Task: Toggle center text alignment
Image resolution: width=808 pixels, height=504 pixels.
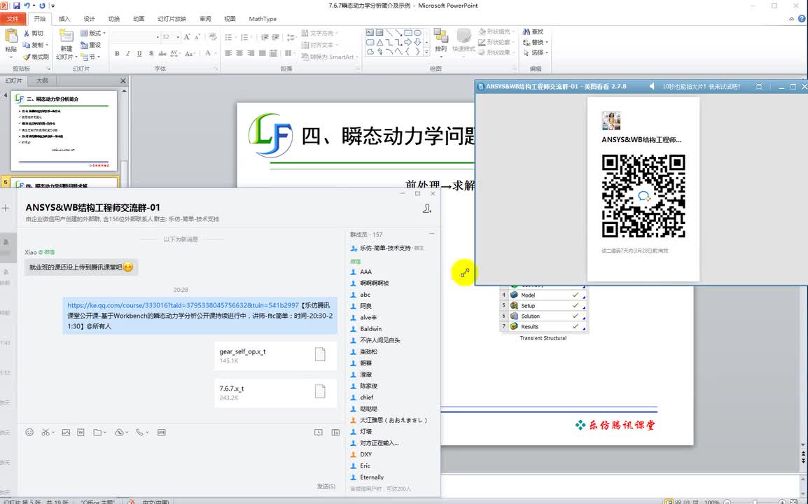Action: [x=239, y=53]
